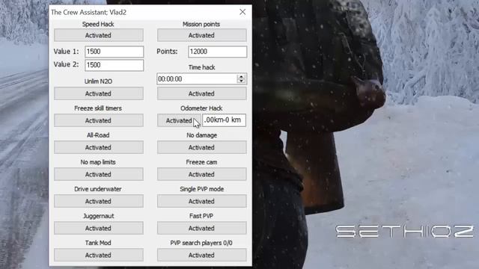The height and width of the screenshot is (269, 479).
Task: Toggle the Speed Hack Activated button
Action: (99, 35)
